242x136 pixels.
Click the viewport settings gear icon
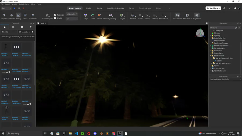point(207,23)
